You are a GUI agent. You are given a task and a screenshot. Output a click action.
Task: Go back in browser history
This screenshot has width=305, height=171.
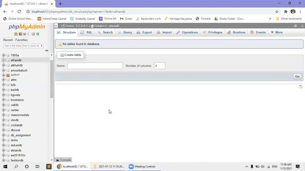point(5,11)
